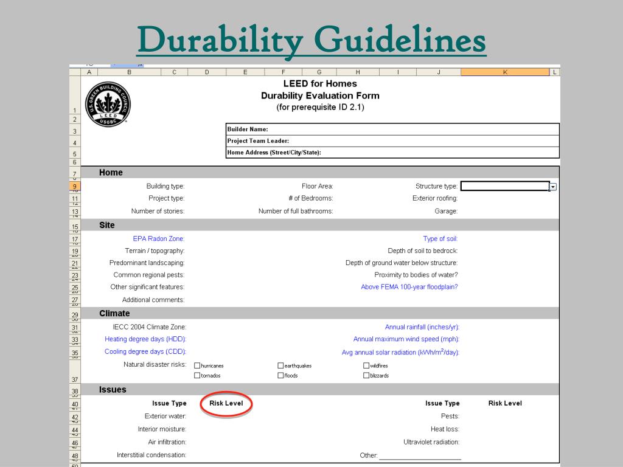The width and height of the screenshot is (623, 467).
Task: Click the USGBC LEED logo
Action: click(108, 105)
